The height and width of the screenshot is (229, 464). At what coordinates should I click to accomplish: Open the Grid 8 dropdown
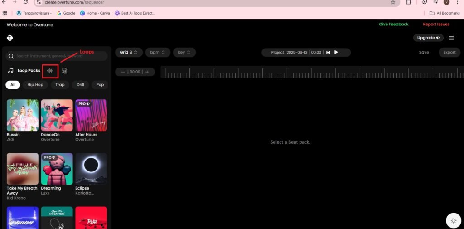(129, 53)
